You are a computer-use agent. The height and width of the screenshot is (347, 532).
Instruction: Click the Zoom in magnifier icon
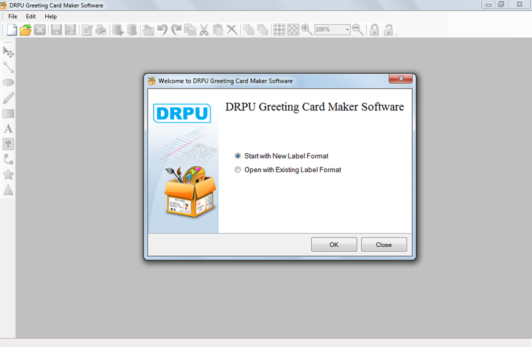(x=307, y=30)
